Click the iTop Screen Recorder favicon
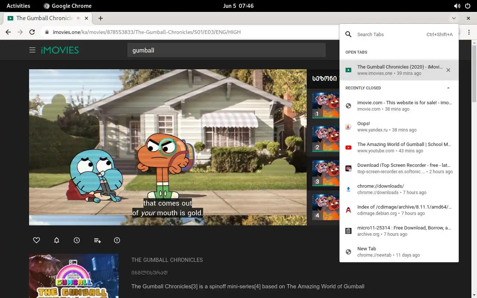This screenshot has width=477, height=298. (x=348, y=168)
